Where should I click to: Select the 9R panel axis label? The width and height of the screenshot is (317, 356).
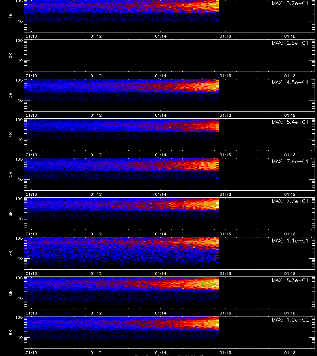pos(10,332)
